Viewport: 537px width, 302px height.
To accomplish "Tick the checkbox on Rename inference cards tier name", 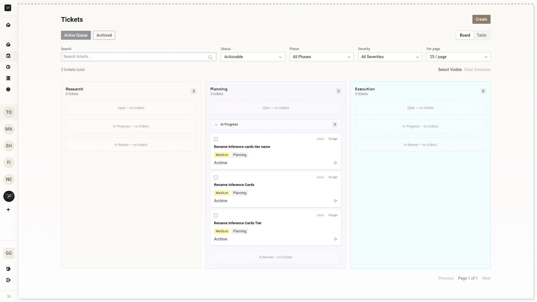I will 215,139.
